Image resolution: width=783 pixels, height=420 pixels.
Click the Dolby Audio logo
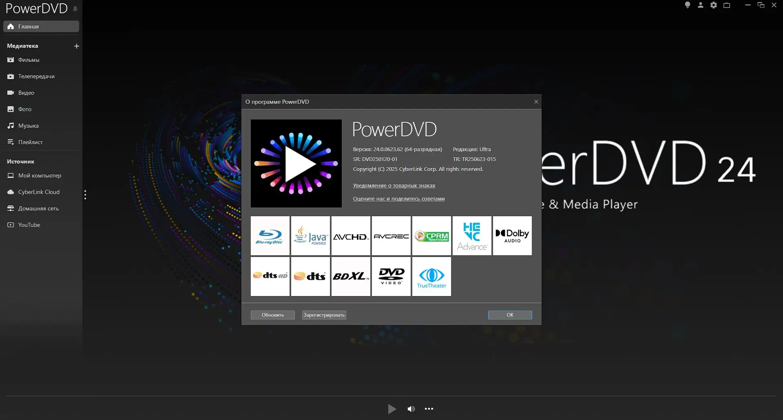pos(512,236)
